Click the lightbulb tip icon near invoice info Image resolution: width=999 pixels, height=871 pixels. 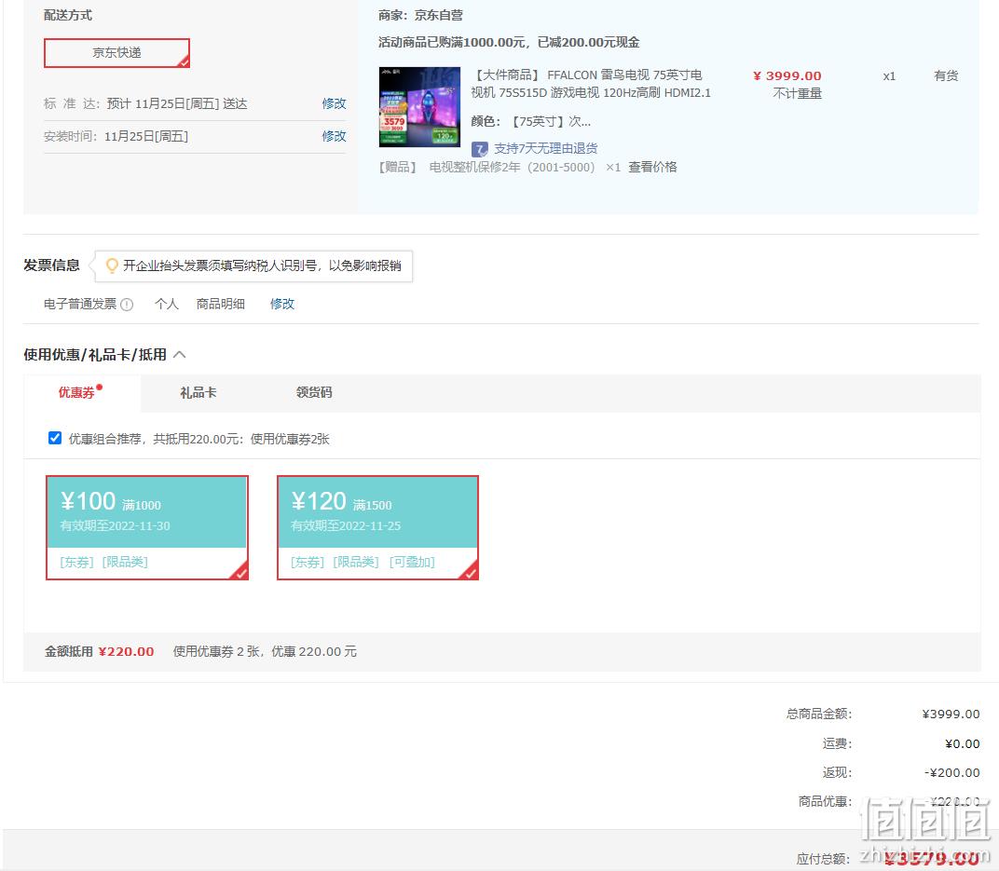tap(112, 265)
